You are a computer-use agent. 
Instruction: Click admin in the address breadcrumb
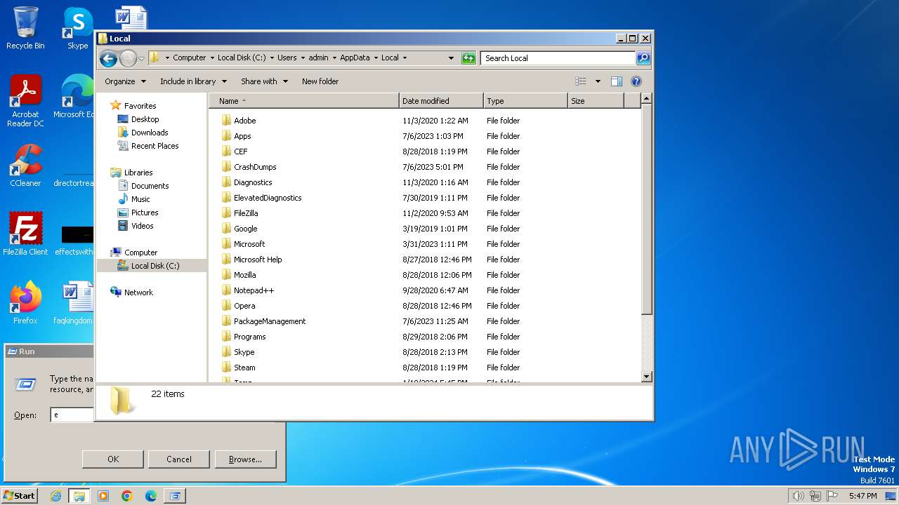(x=318, y=58)
